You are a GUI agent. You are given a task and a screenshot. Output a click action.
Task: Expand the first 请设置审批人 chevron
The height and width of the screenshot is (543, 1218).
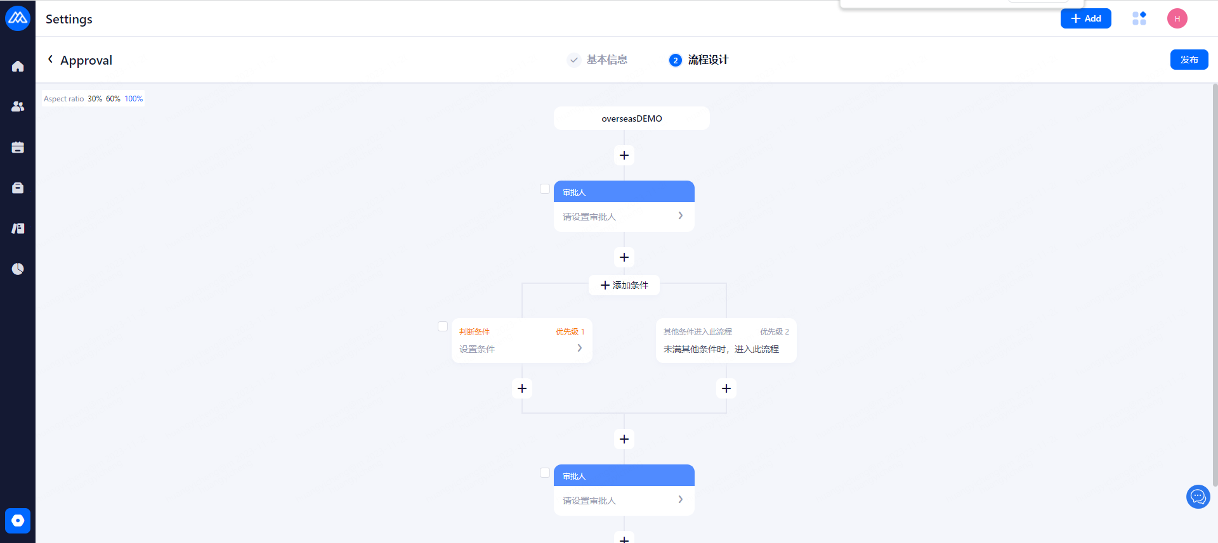click(x=680, y=215)
